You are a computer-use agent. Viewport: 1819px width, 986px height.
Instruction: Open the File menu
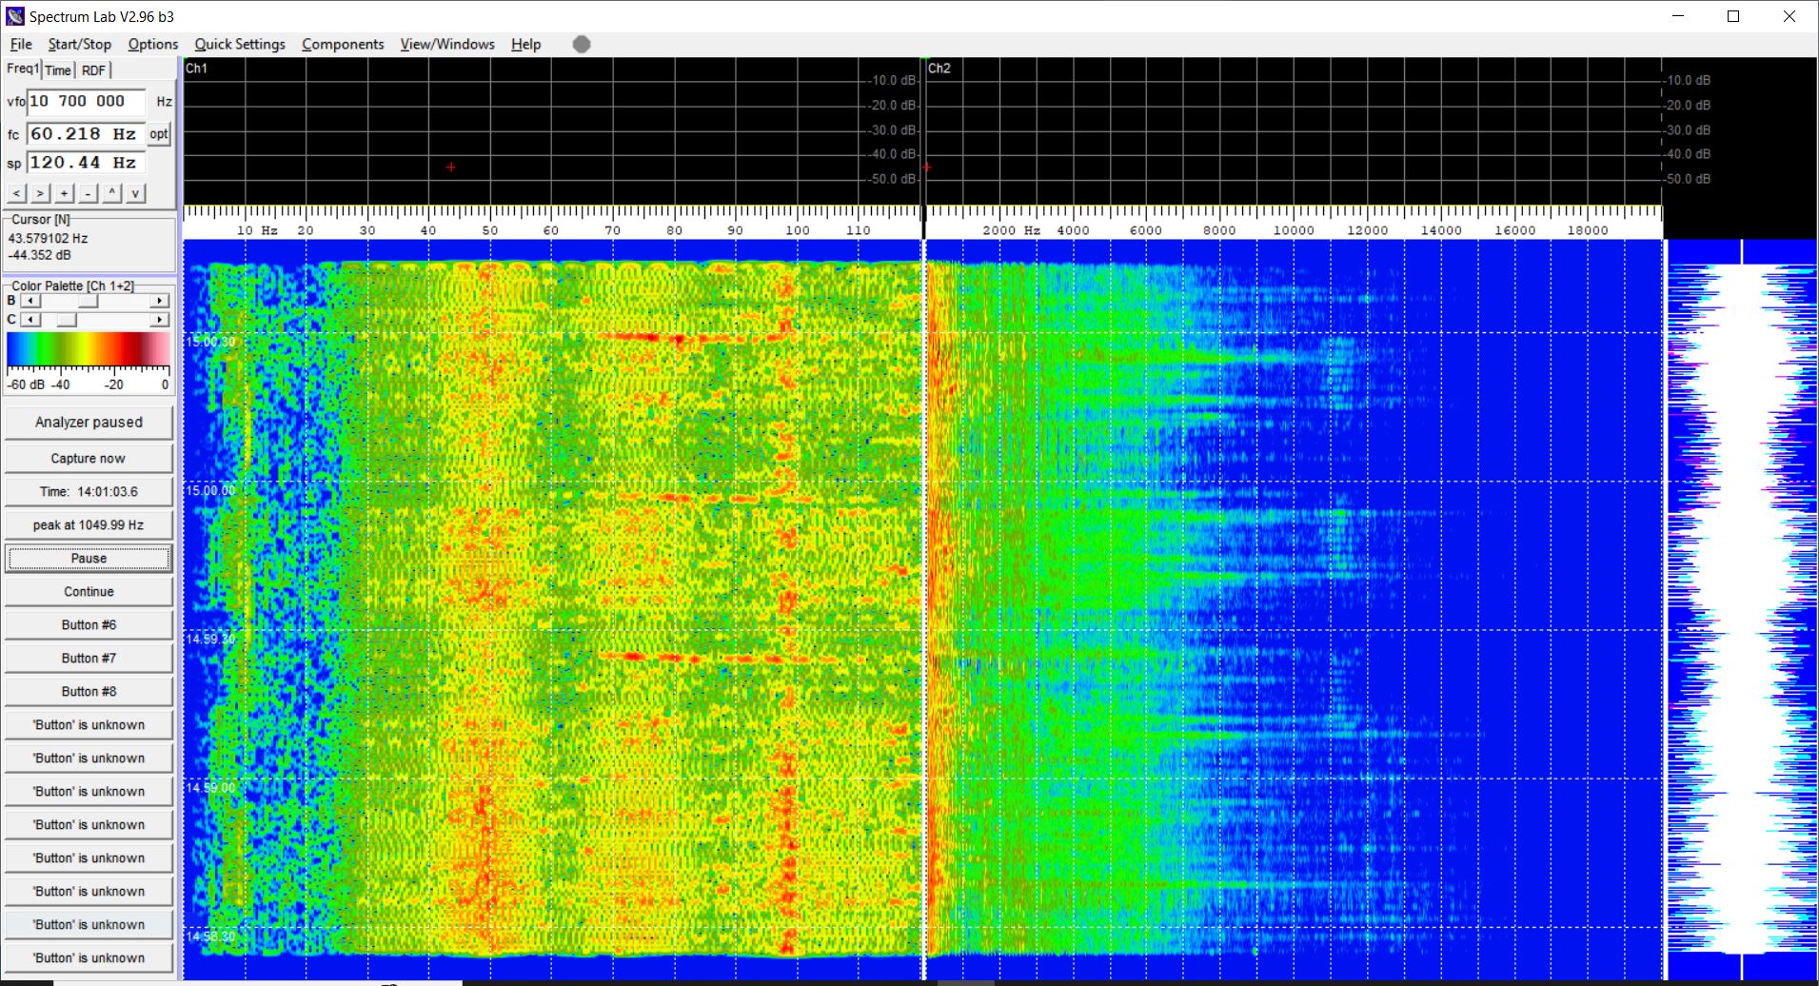coord(21,44)
